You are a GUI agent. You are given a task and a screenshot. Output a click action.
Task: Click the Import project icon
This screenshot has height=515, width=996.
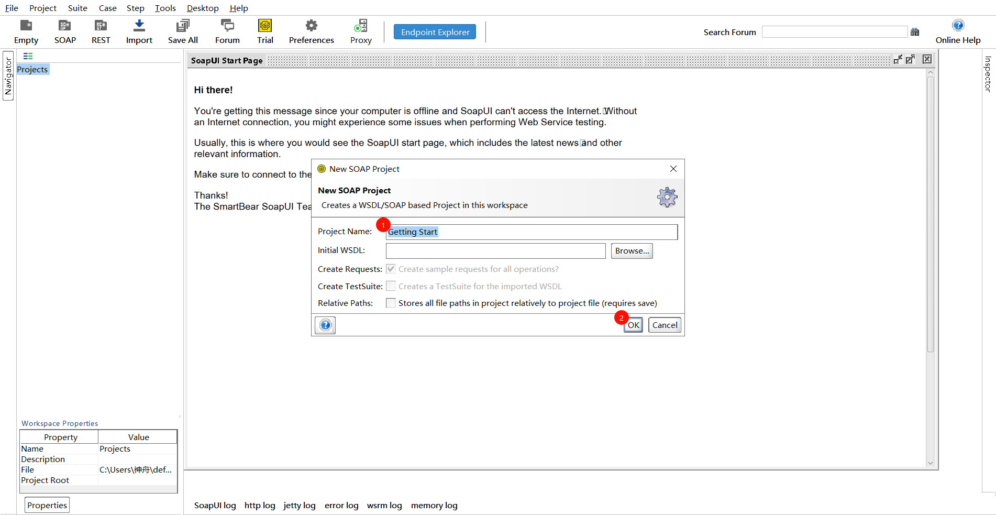pyautogui.click(x=139, y=31)
